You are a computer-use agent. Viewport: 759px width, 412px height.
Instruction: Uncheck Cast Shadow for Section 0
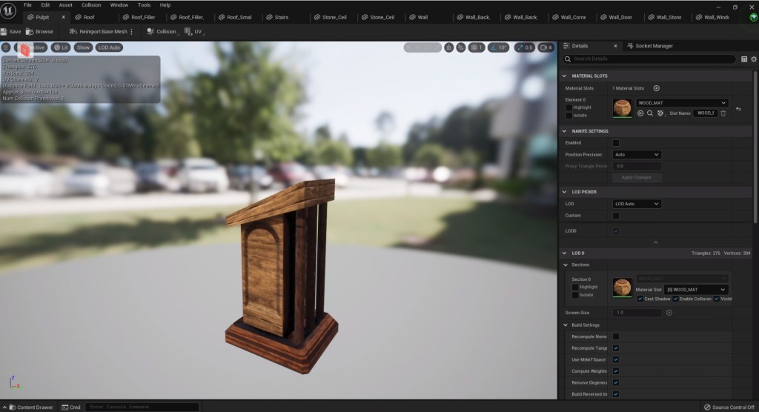point(640,299)
